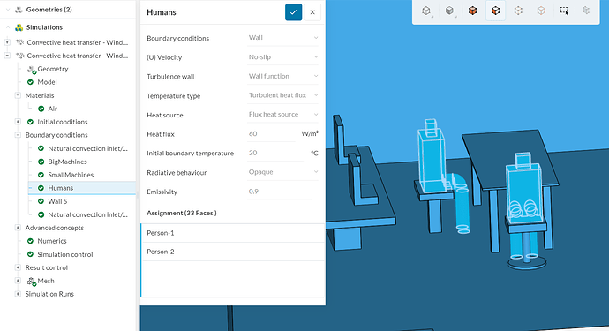This screenshot has height=331, width=609.
Task: Expand the Geometries (2) chevron
Action: pyautogui.click(x=8, y=10)
